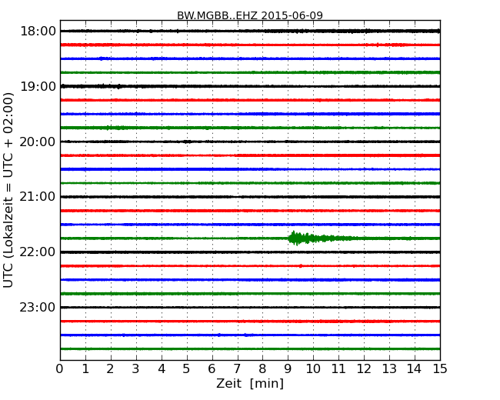Click x-axis tick label 3
The width and height of the screenshot is (500, 400).
[x=136, y=369]
